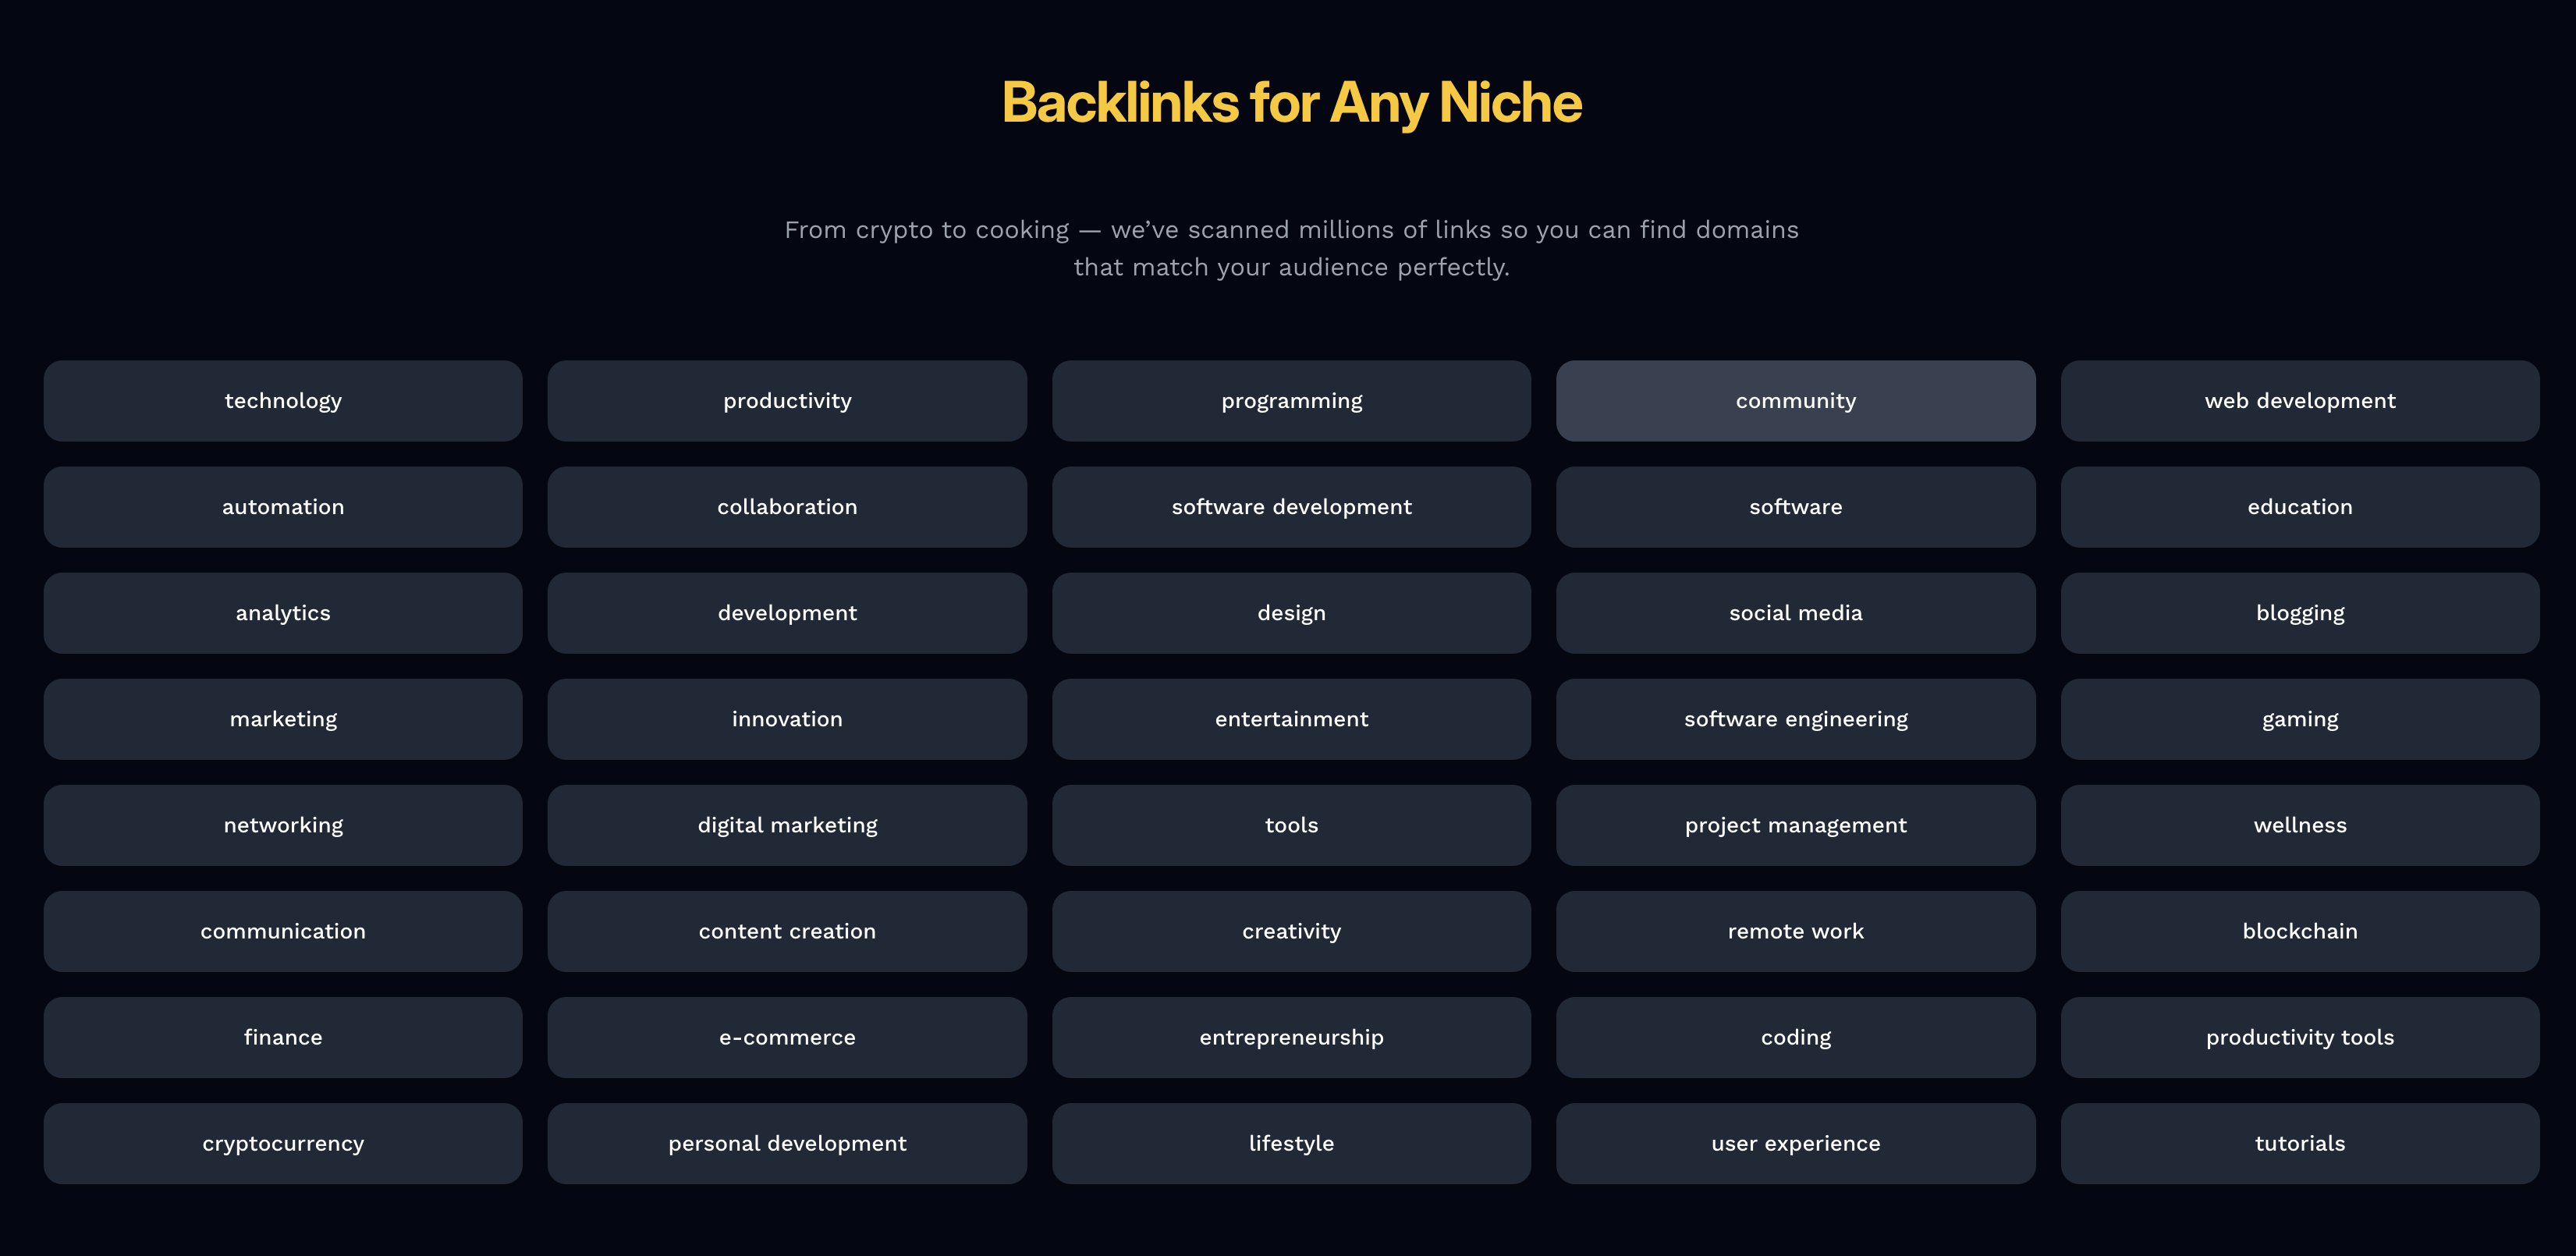Select the blockchain niche
Screen dimensions: 2576x1256
[2299, 931]
